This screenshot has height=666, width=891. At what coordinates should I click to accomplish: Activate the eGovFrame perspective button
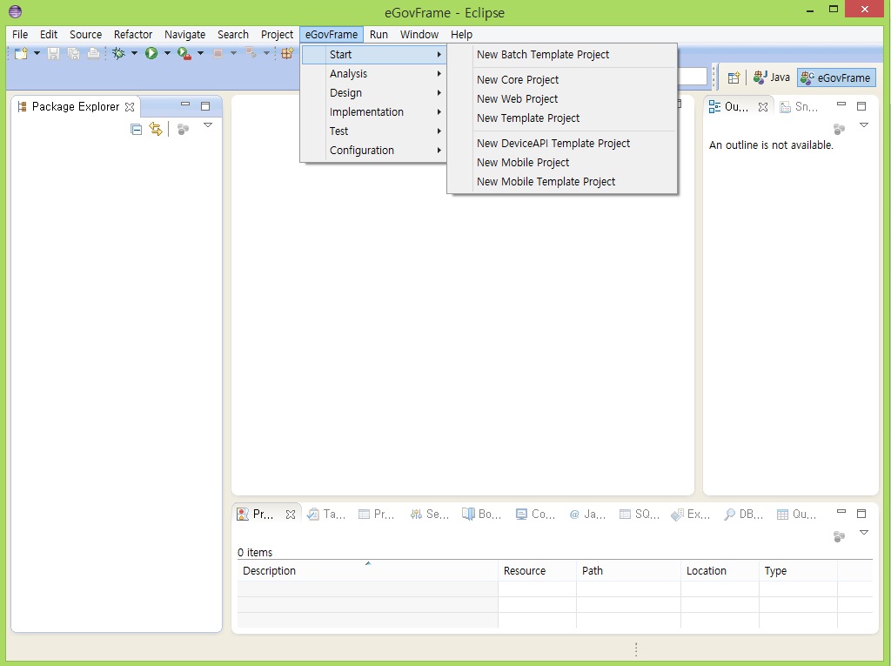click(x=836, y=77)
